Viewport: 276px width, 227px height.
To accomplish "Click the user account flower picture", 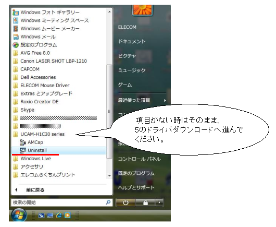I will click(142, 10).
